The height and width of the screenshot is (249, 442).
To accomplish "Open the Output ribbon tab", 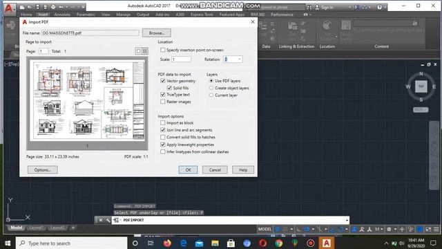I will tap(143, 15).
